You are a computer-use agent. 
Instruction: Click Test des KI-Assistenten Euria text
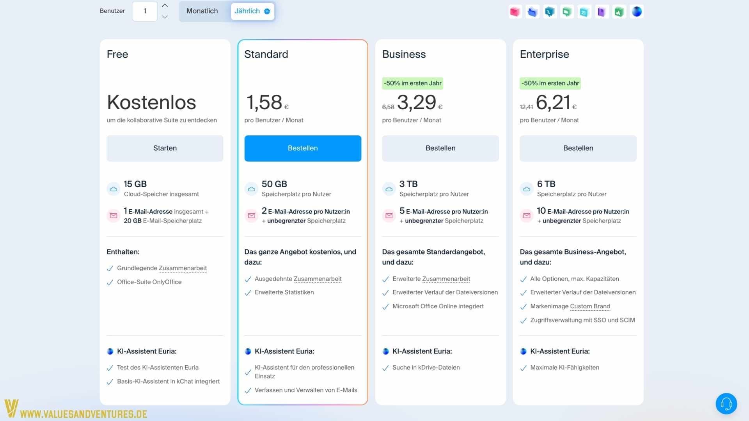coord(158,368)
